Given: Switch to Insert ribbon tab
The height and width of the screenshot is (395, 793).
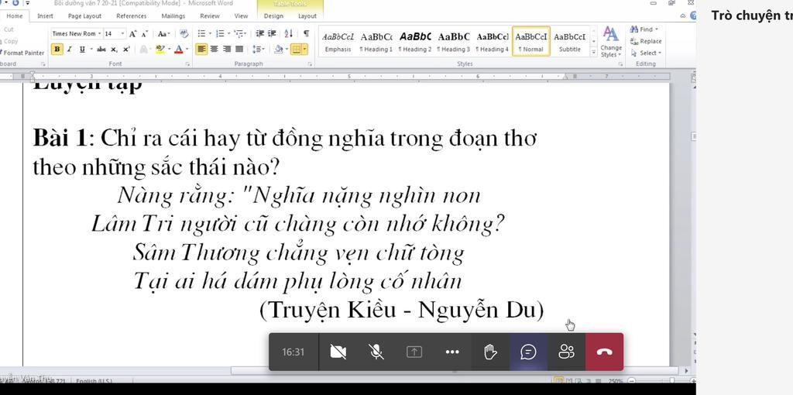Looking at the screenshot, I should tap(45, 16).
